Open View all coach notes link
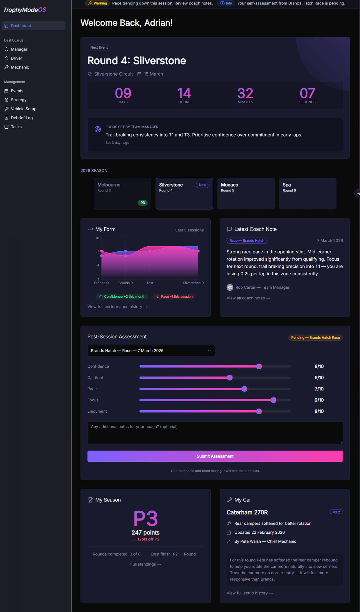Image resolution: width=360 pixels, height=612 pixels. click(248, 298)
